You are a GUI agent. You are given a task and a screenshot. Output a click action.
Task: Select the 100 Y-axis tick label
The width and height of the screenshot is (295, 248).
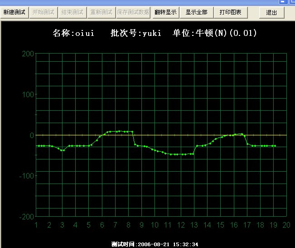pos(28,94)
